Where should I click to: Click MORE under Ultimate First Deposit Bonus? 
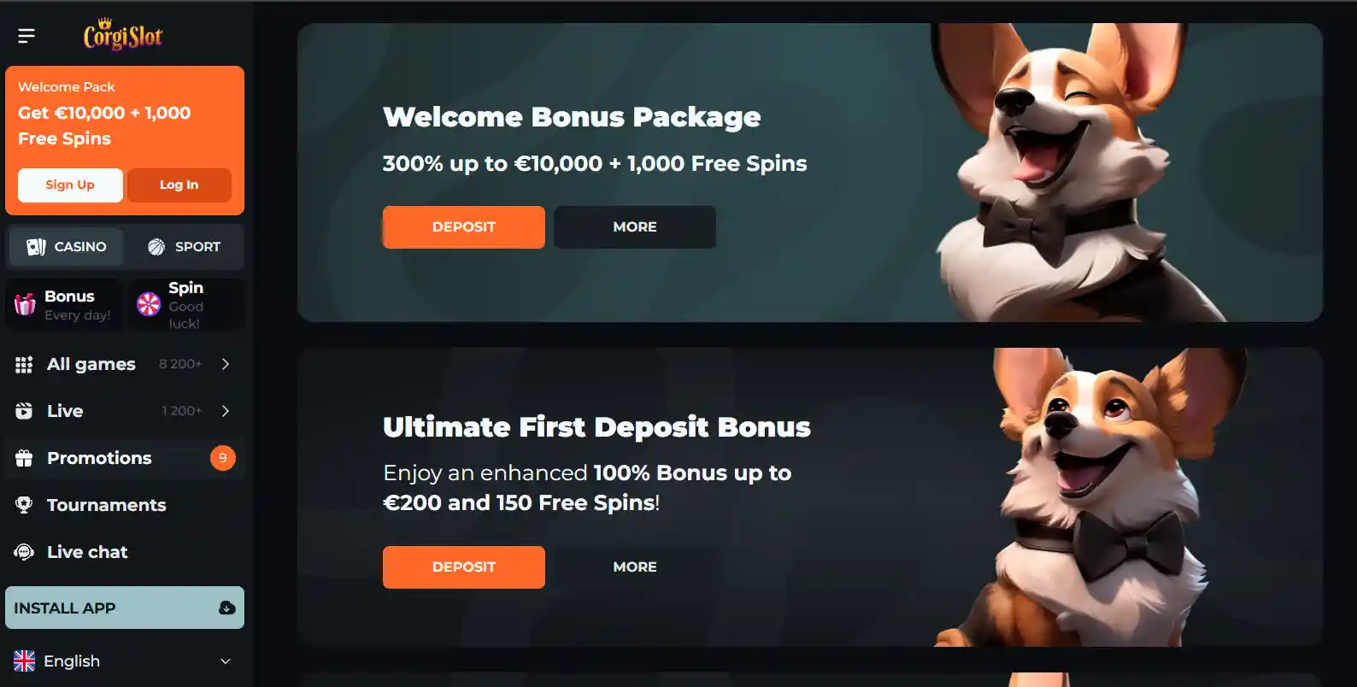tap(635, 567)
